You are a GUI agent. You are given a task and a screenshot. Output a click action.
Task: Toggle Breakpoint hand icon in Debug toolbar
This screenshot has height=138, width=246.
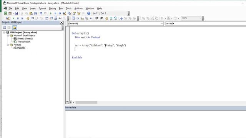pyautogui.click(x=28, y=18)
